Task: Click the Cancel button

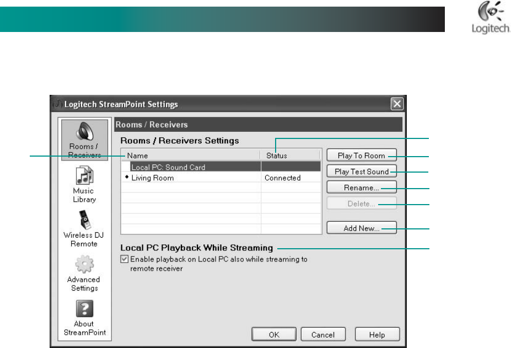Action: click(323, 335)
